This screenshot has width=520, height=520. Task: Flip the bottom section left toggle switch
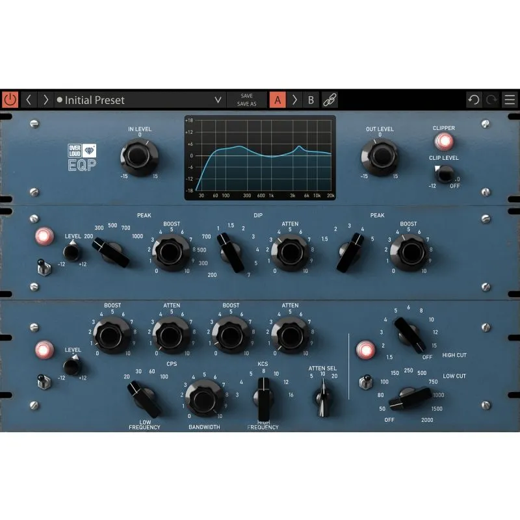click(44, 382)
